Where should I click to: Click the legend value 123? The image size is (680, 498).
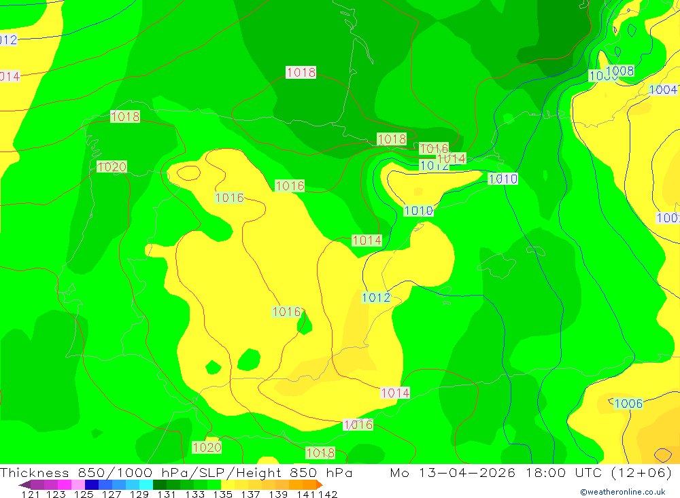[x=56, y=494]
